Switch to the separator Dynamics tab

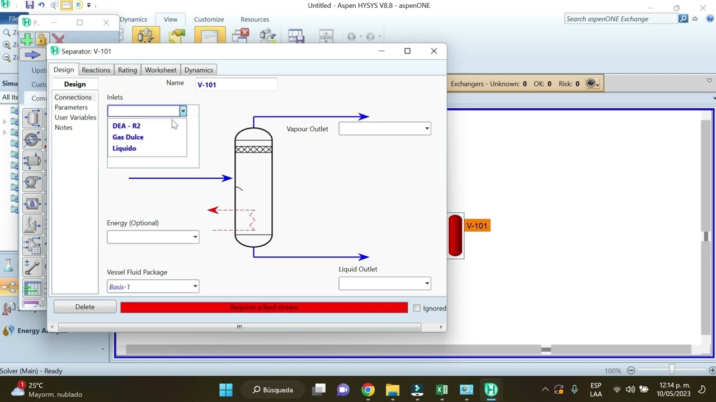199,70
